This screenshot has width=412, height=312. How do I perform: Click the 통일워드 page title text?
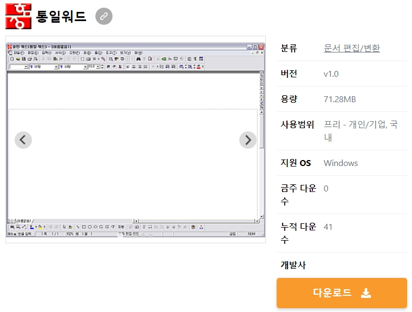pyautogui.click(x=61, y=16)
